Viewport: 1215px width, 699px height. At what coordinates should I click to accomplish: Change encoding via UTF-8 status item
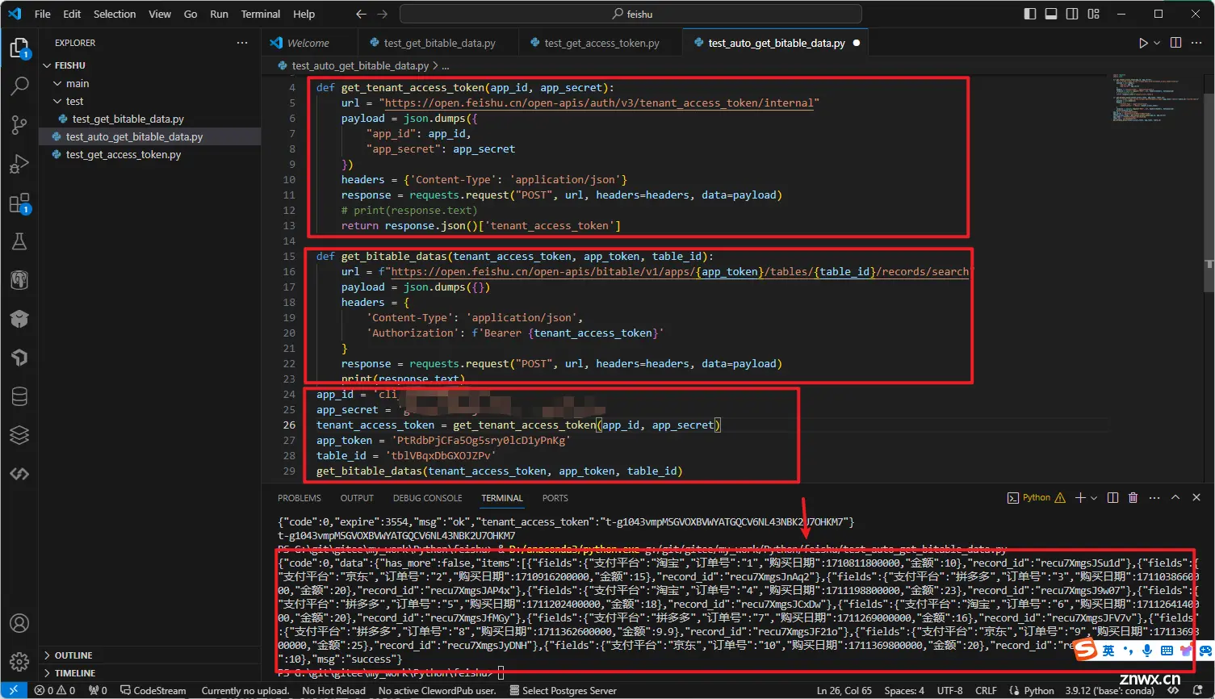tap(950, 691)
